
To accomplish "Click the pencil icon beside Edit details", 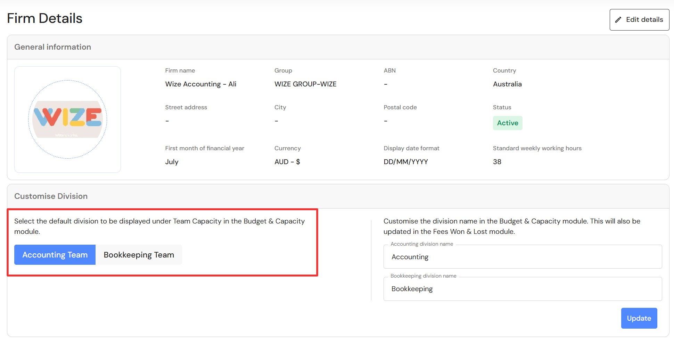I will [618, 20].
